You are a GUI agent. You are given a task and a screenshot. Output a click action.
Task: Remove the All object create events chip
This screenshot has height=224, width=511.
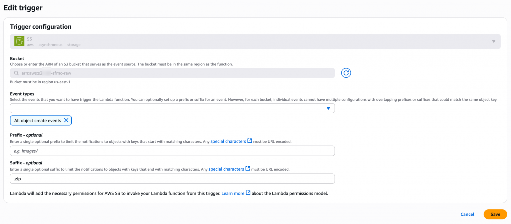click(x=66, y=120)
